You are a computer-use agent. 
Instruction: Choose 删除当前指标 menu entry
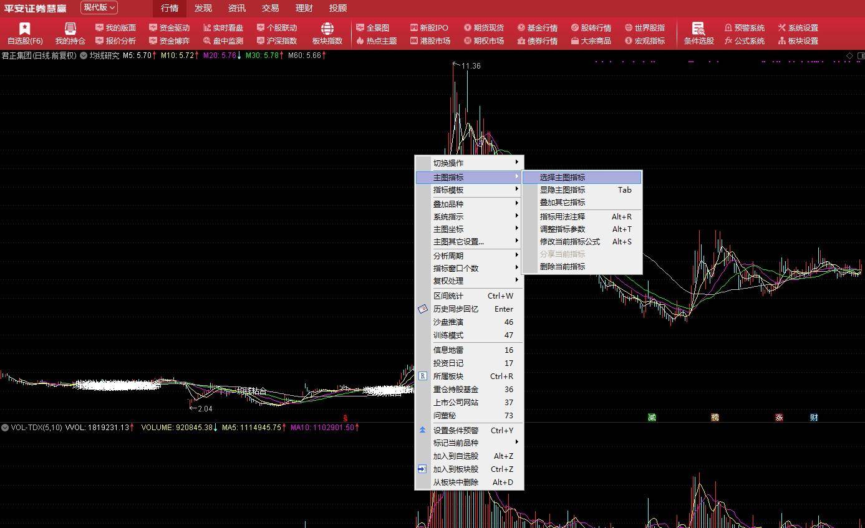click(x=582, y=266)
